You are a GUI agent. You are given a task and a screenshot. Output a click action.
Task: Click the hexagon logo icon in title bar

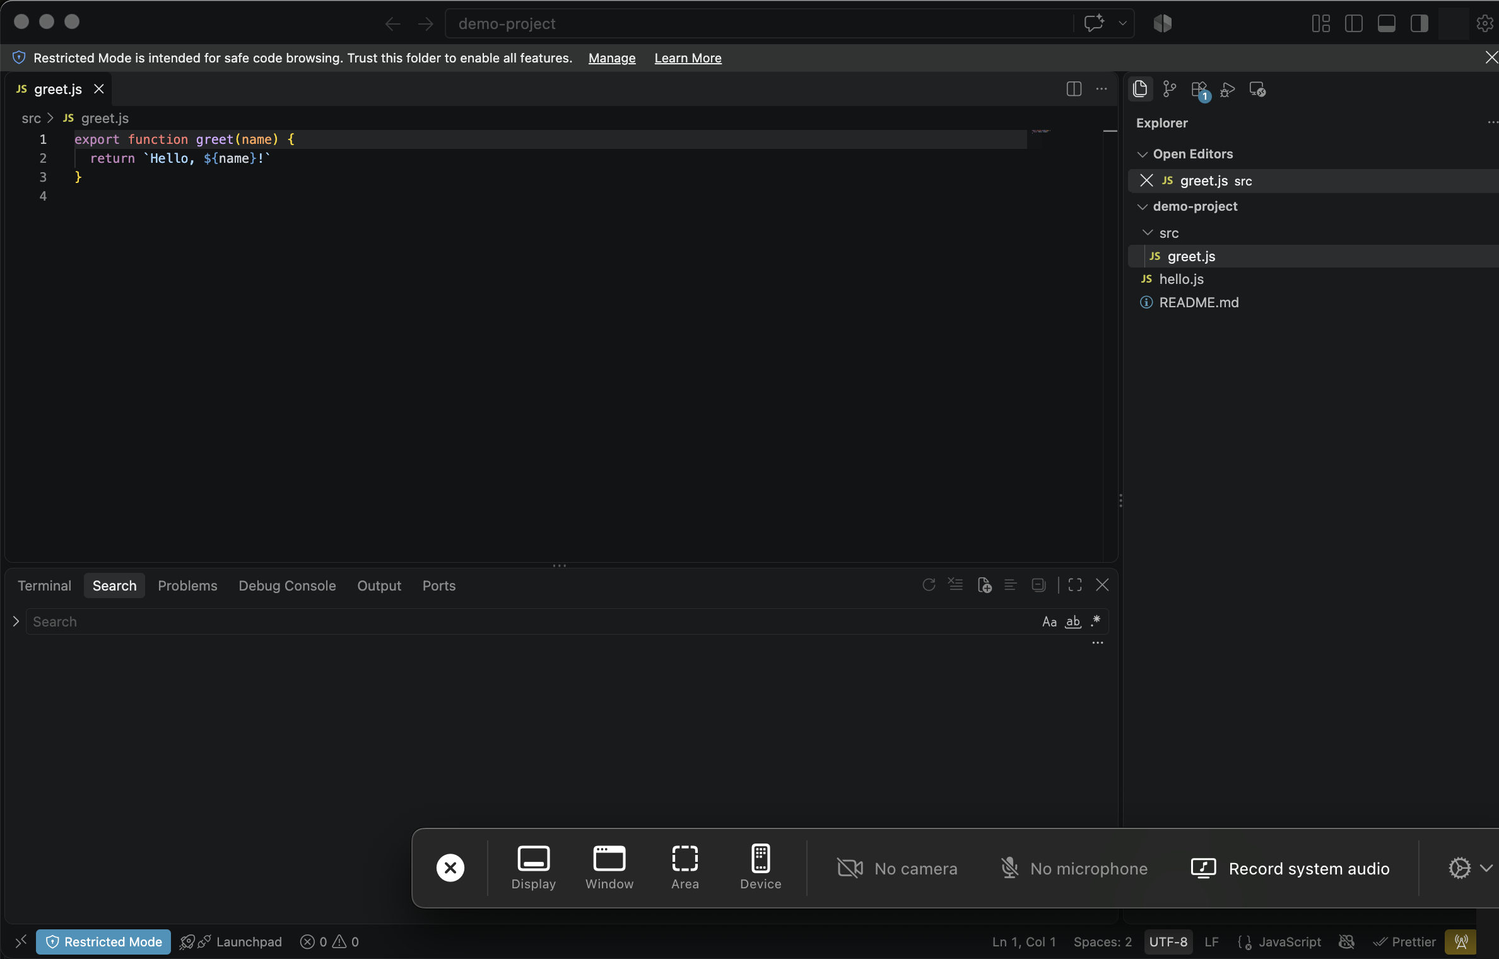[1163, 23]
